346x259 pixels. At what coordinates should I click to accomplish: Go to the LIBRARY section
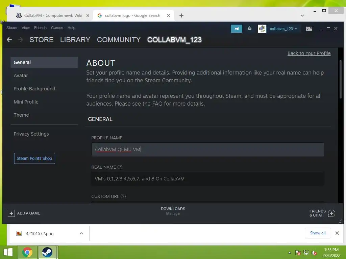point(75,40)
